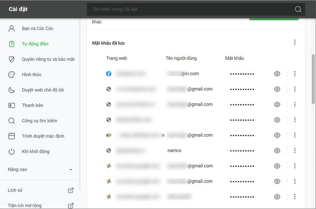Open more options for the 'namcs' entry
The width and height of the screenshot is (316, 209).
click(295, 151)
